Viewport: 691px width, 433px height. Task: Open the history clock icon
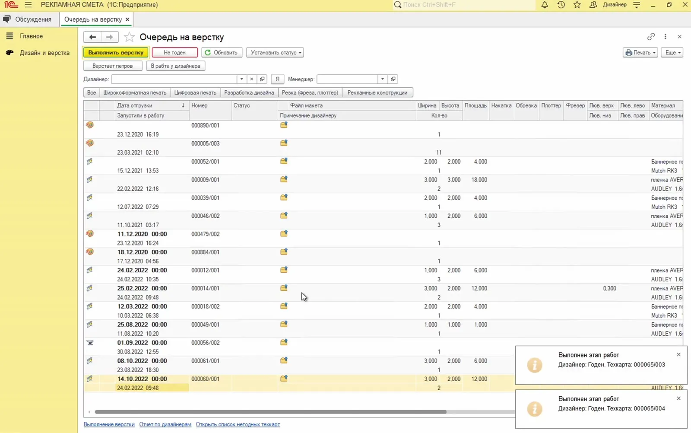(561, 5)
